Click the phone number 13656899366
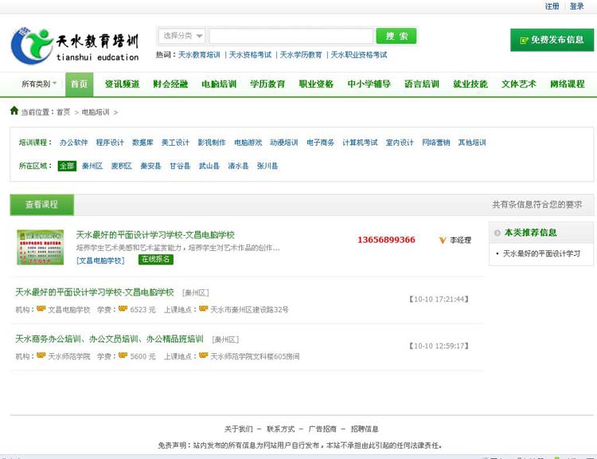 coord(386,240)
